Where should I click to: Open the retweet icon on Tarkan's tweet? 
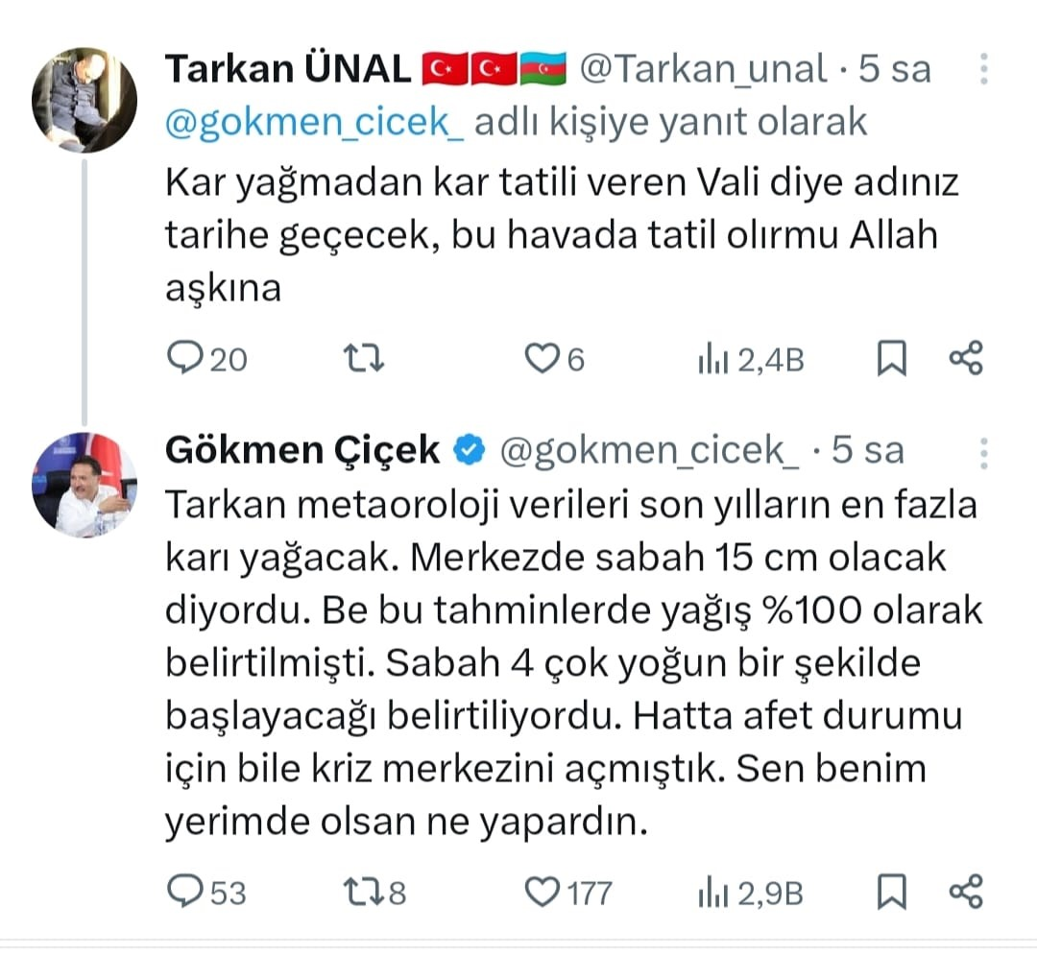point(363,358)
